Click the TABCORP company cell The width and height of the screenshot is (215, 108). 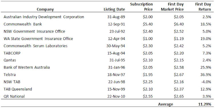coord(12,53)
